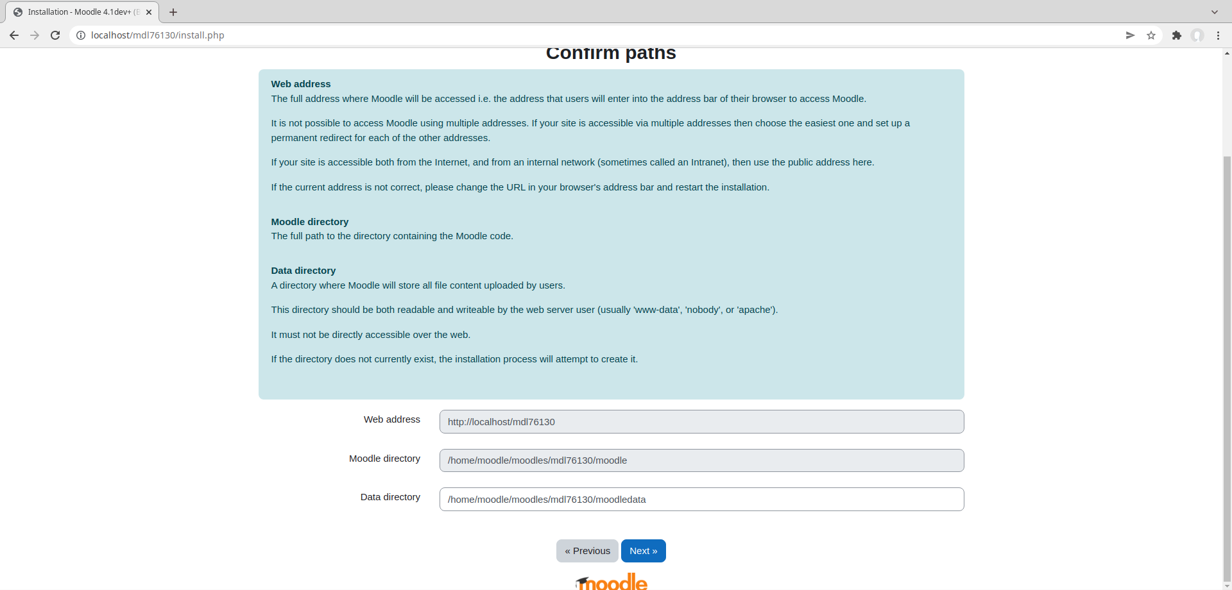Edit the Data directory field
Viewport: 1232px width, 590px height.
(701, 500)
